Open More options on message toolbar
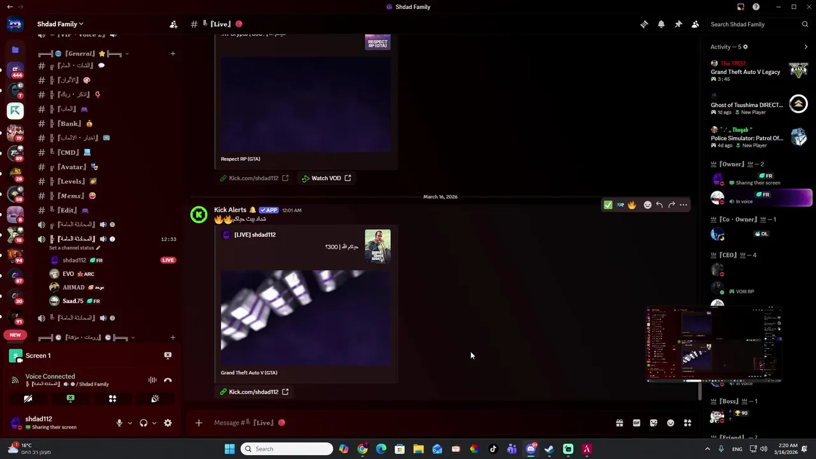Screen dimensions: 816x459 [x=683, y=205]
